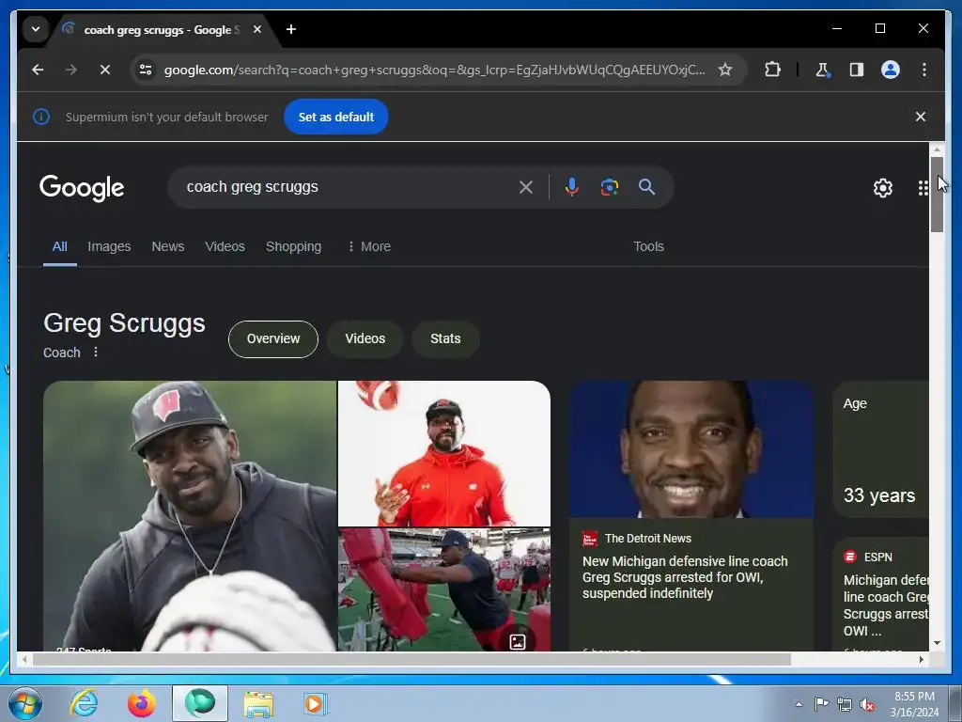Open Action Center flag tray icon

(x=821, y=704)
